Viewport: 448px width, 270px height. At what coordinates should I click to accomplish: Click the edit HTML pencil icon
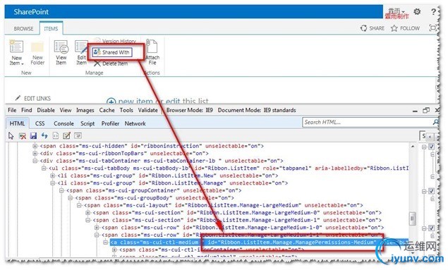[x=66, y=135]
